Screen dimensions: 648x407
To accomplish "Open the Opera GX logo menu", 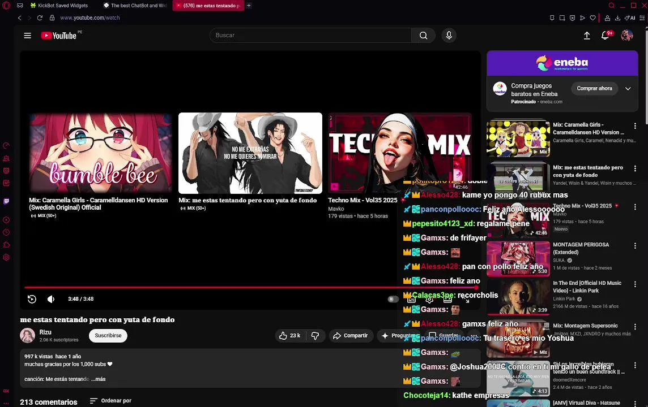I will tap(6, 5).
